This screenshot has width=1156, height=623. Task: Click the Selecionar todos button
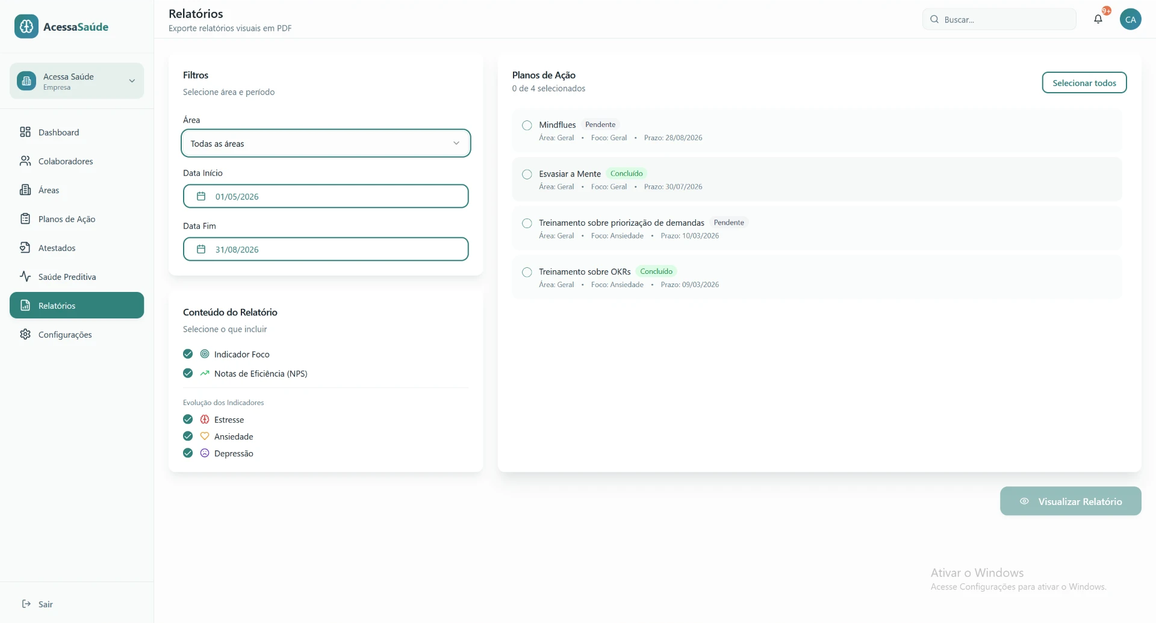click(1084, 82)
